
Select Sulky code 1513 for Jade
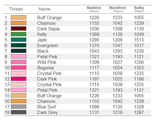(139, 40)
